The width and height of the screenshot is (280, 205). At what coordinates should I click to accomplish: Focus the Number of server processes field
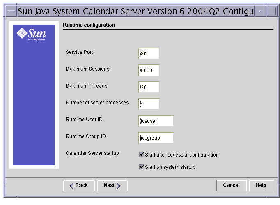click(149, 104)
